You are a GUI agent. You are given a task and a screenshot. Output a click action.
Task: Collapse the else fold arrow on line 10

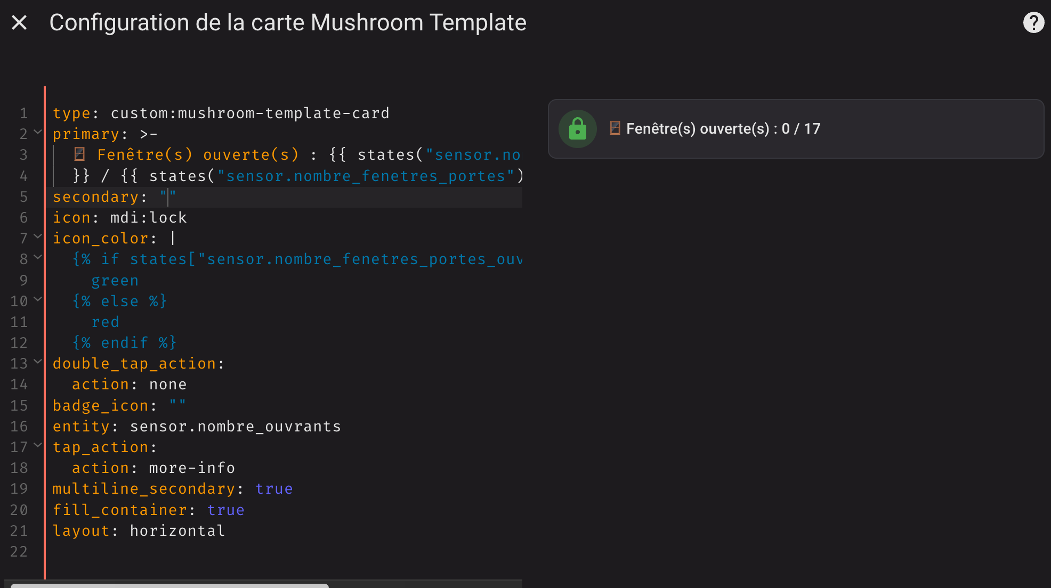(x=38, y=299)
